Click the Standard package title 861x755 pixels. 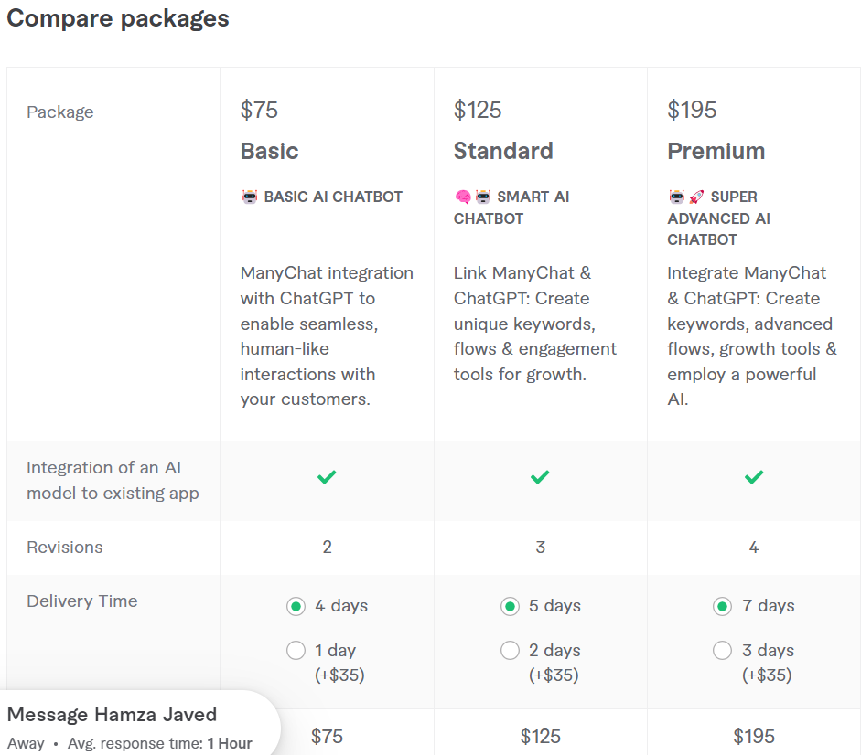point(503,151)
